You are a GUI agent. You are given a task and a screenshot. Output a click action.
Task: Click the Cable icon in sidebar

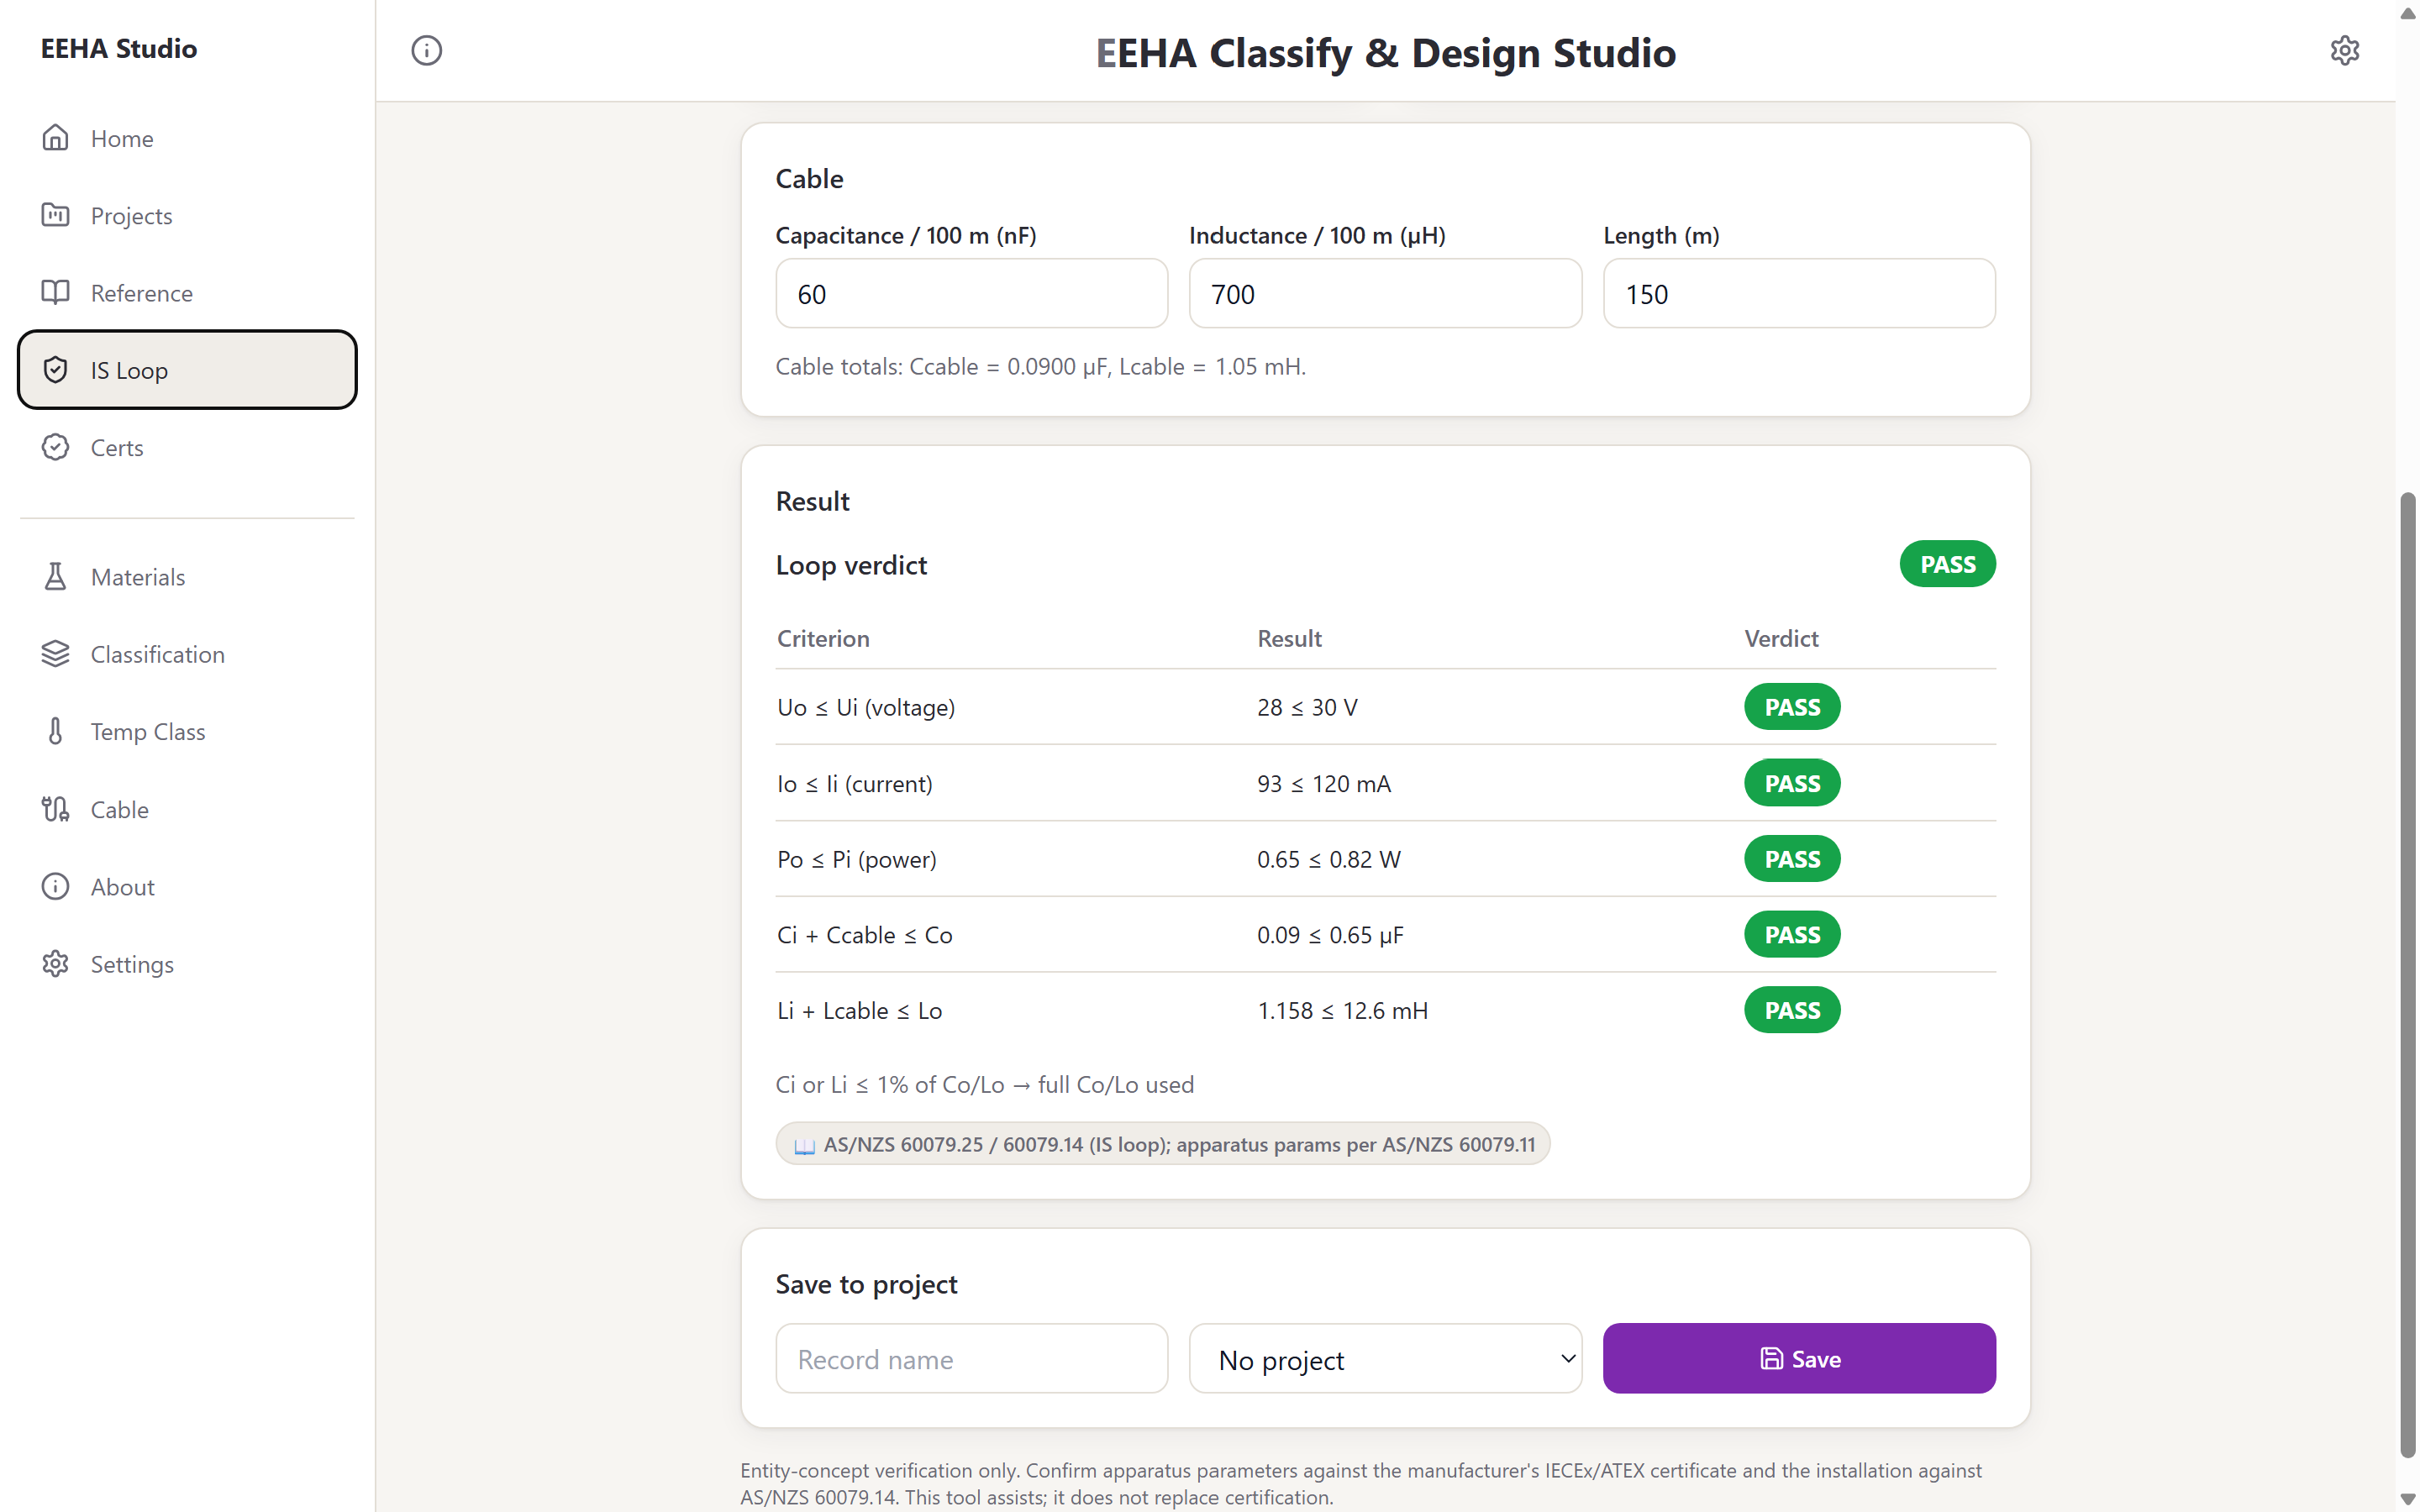55,809
